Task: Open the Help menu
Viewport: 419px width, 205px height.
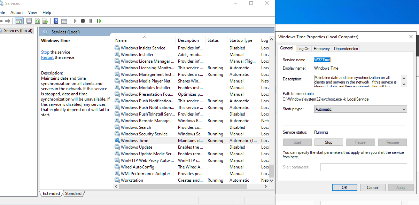Action: click(47, 13)
